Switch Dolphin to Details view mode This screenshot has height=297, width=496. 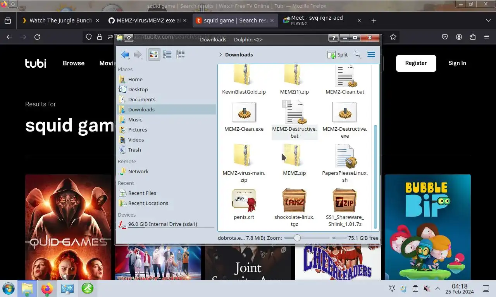(180, 55)
